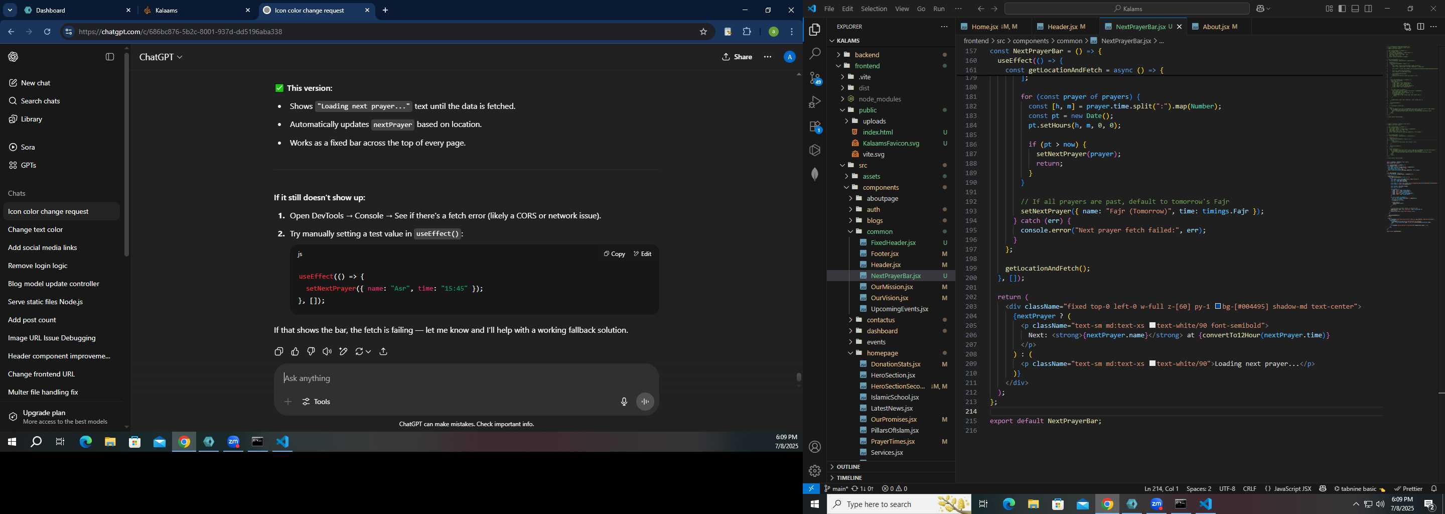Open Run and Debug view
1445x514 pixels.
[815, 102]
